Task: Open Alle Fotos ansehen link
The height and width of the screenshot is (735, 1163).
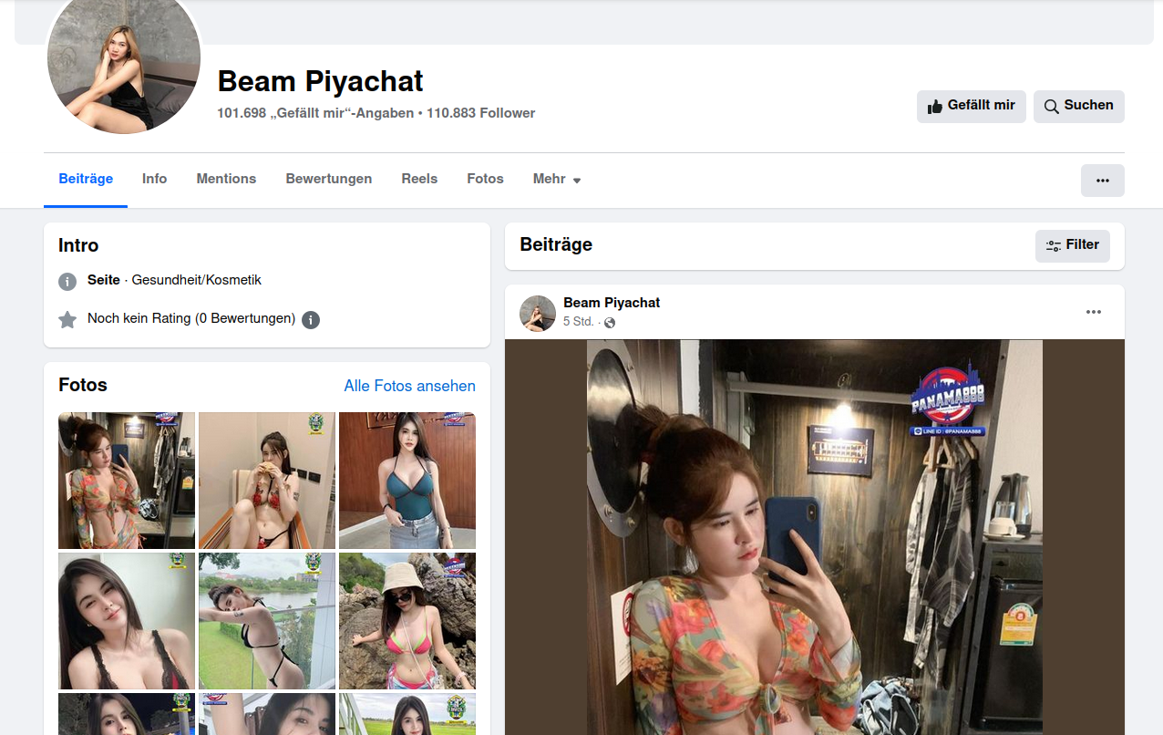Action: [410, 386]
